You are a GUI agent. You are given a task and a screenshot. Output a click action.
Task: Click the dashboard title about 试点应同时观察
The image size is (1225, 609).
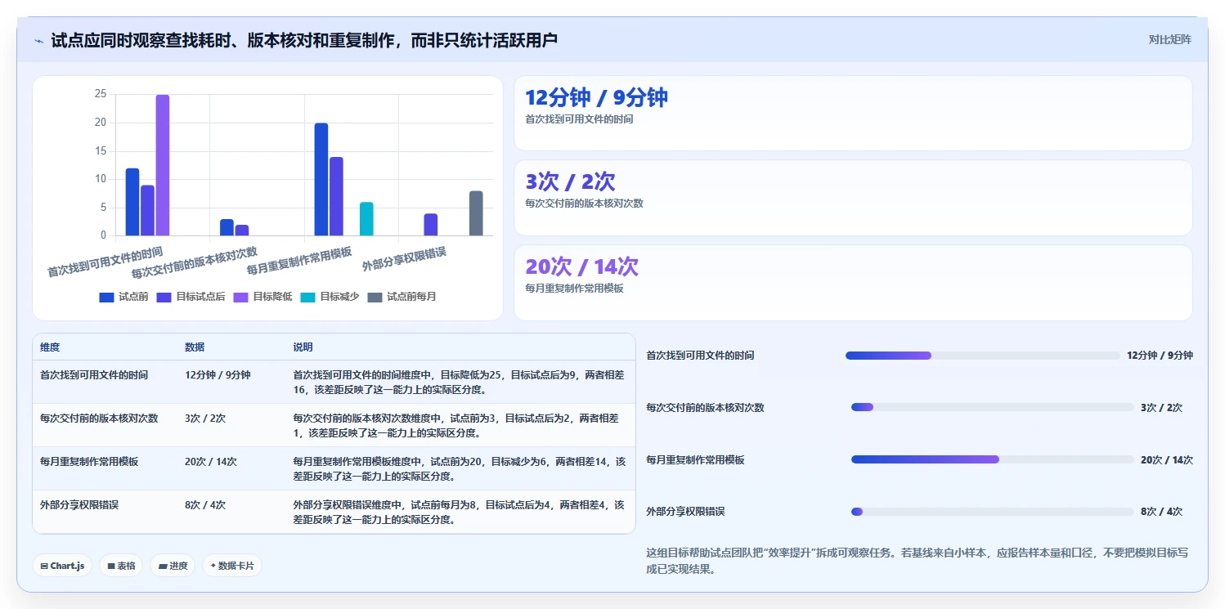pyautogui.click(x=304, y=40)
